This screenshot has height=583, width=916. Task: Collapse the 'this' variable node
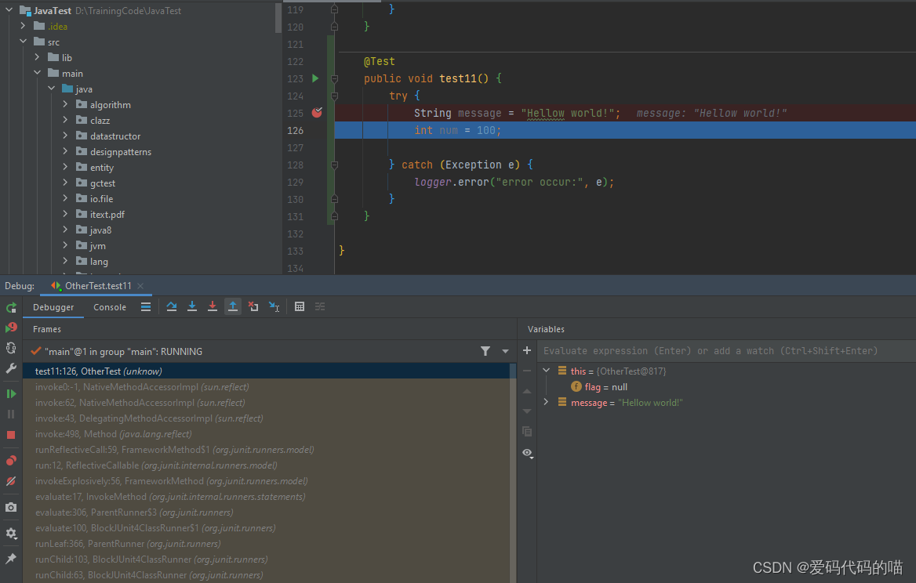[547, 371]
